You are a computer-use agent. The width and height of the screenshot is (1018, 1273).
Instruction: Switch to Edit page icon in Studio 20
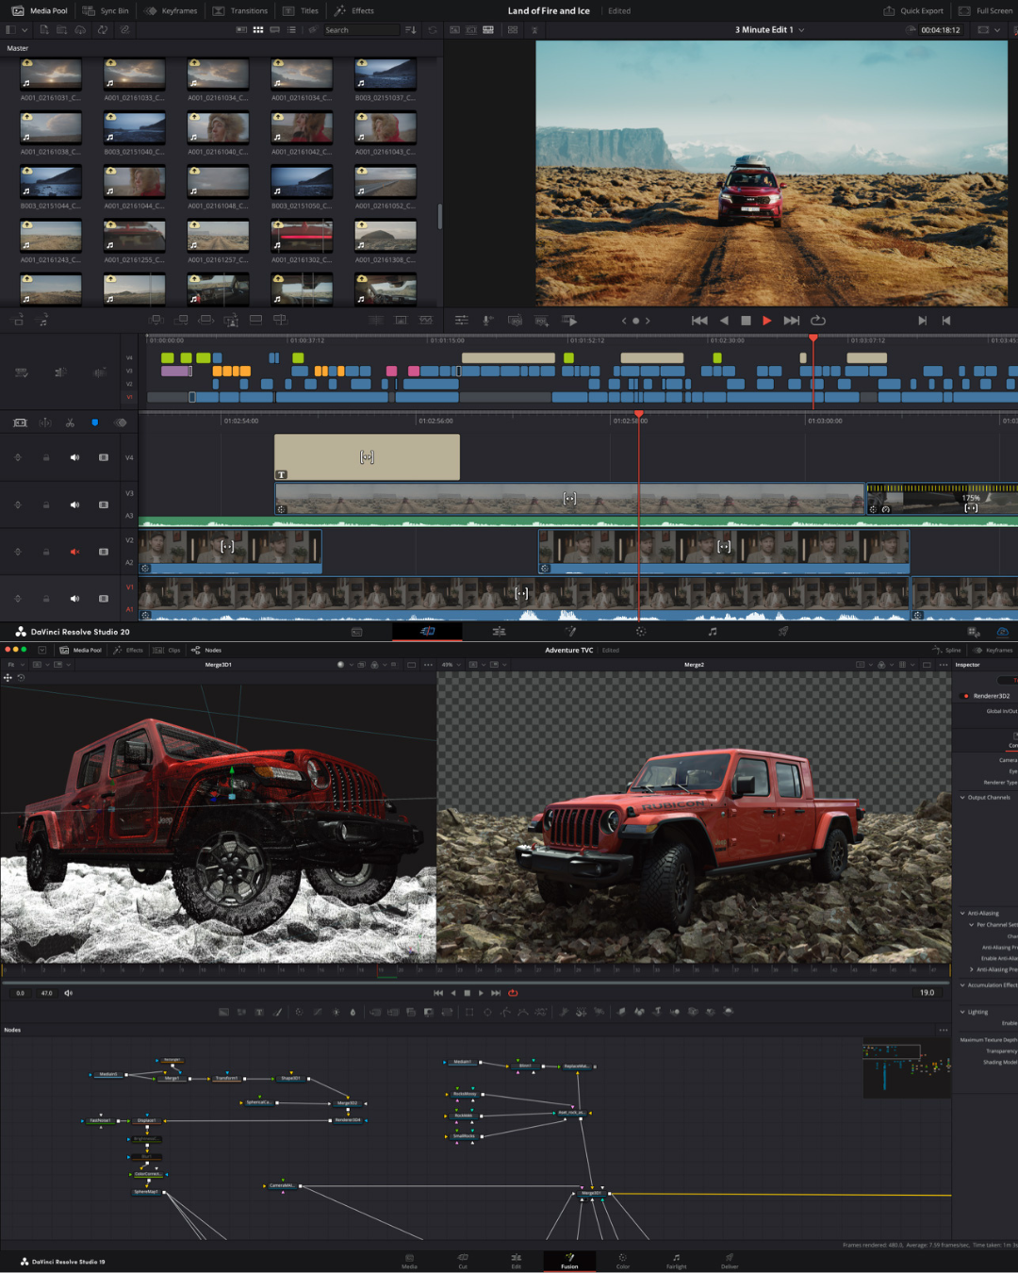tap(499, 632)
